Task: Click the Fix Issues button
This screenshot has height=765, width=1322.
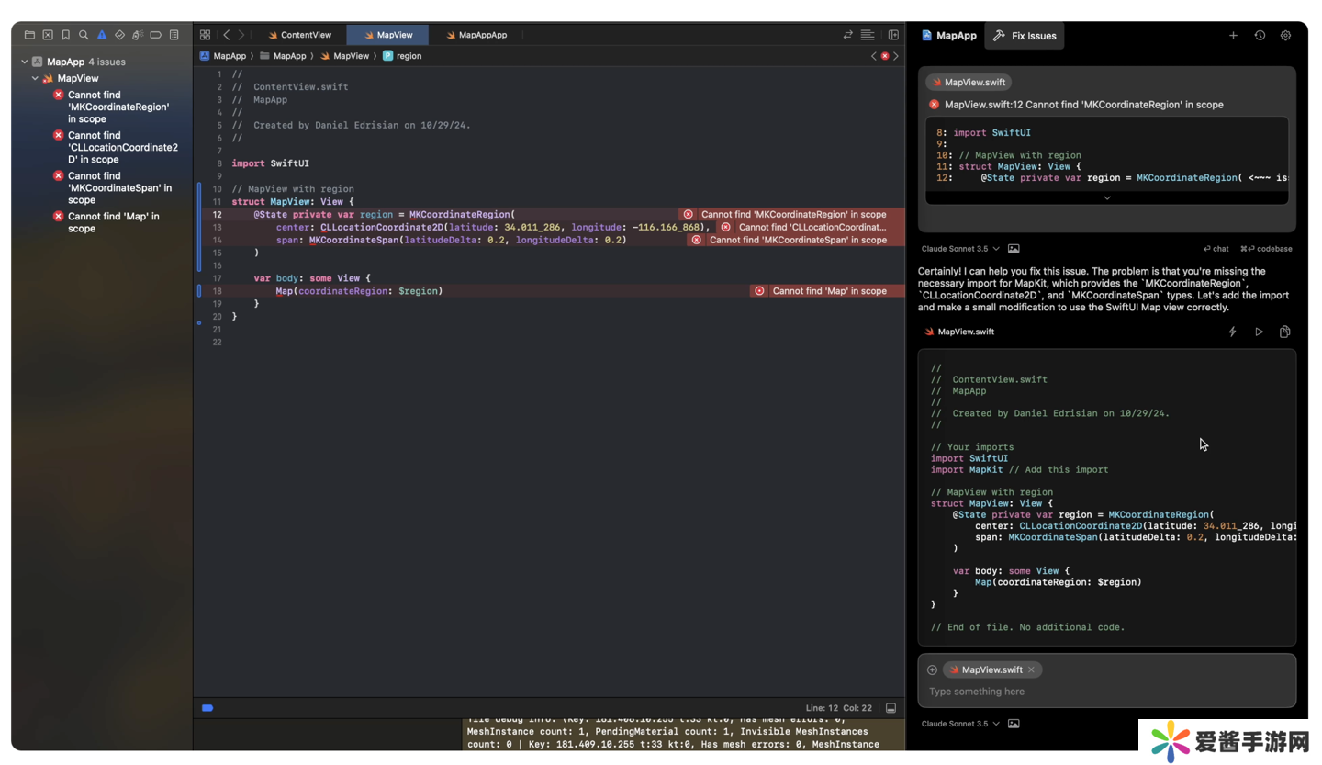Action: tap(1025, 36)
